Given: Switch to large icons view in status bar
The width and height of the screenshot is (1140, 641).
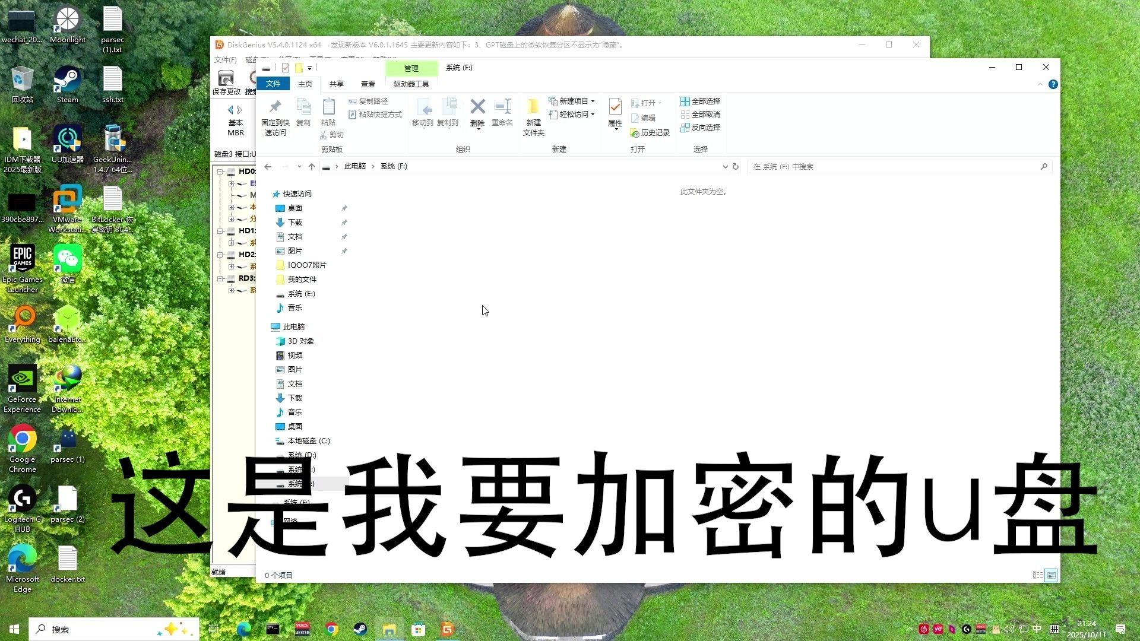Looking at the screenshot, I should pyautogui.click(x=1050, y=575).
